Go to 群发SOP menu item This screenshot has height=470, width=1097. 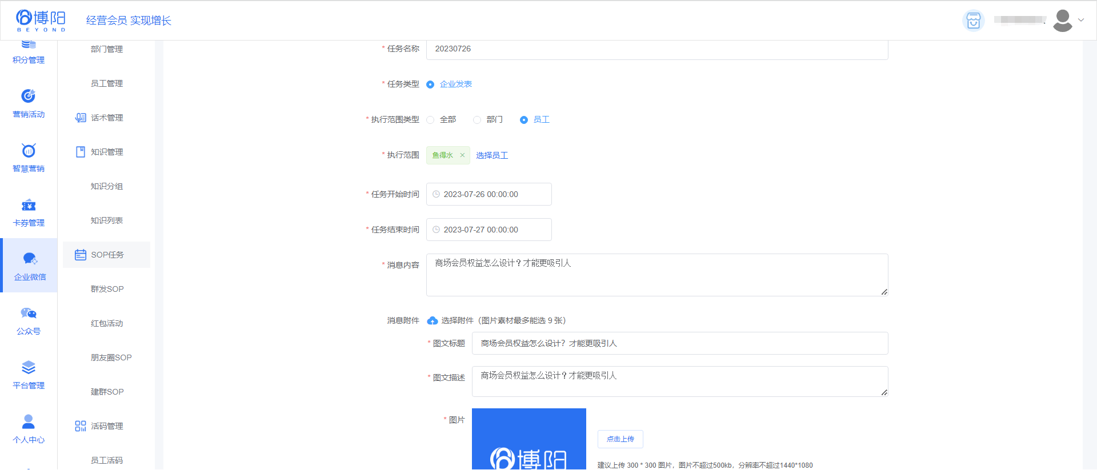coord(107,289)
